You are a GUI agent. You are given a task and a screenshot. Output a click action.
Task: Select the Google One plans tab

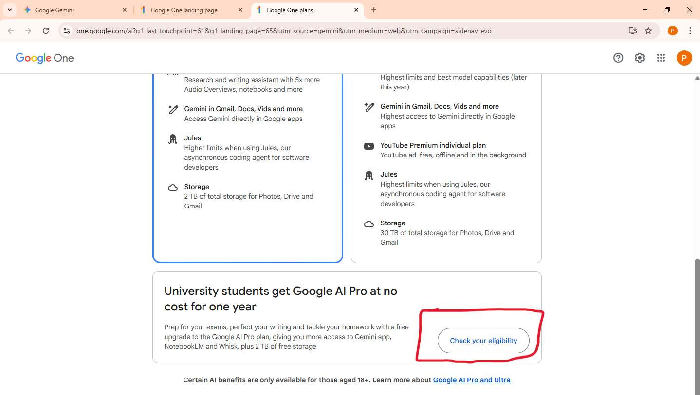pyautogui.click(x=307, y=10)
